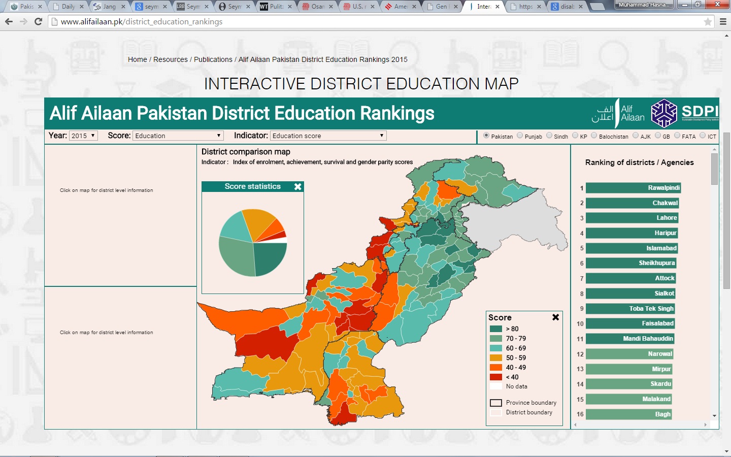Click Chakwal ranking bar
This screenshot has width=731, height=457.
(x=633, y=203)
